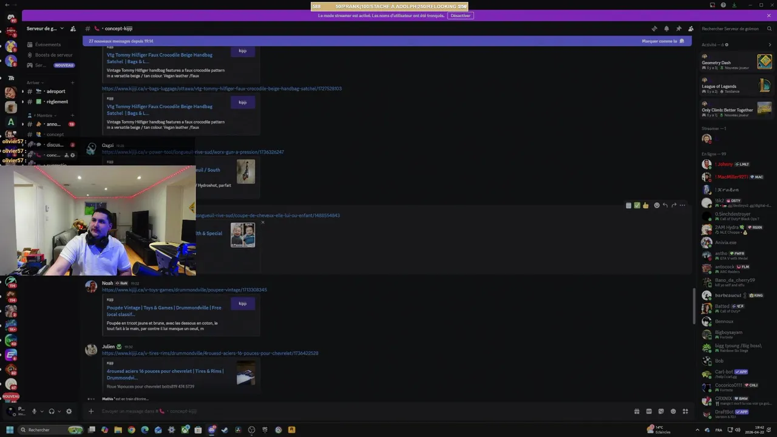Open Steam from the Windows taskbar
Image resolution: width=777 pixels, height=437 pixels.
[225, 430]
